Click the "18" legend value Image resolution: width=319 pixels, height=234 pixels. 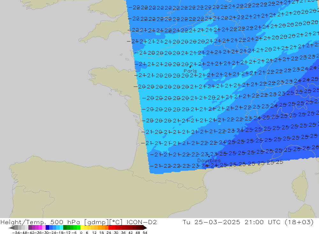pyautogui.click(x=101, y=233)
